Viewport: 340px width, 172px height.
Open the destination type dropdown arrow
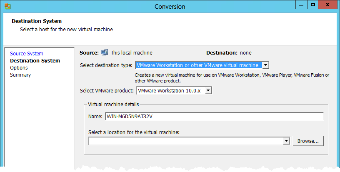(x=266, y=65)
